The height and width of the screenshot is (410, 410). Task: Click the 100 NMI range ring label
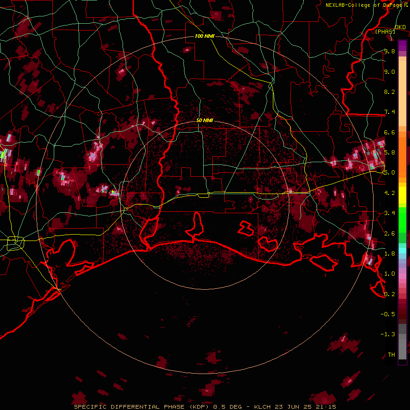pos(205,36)
